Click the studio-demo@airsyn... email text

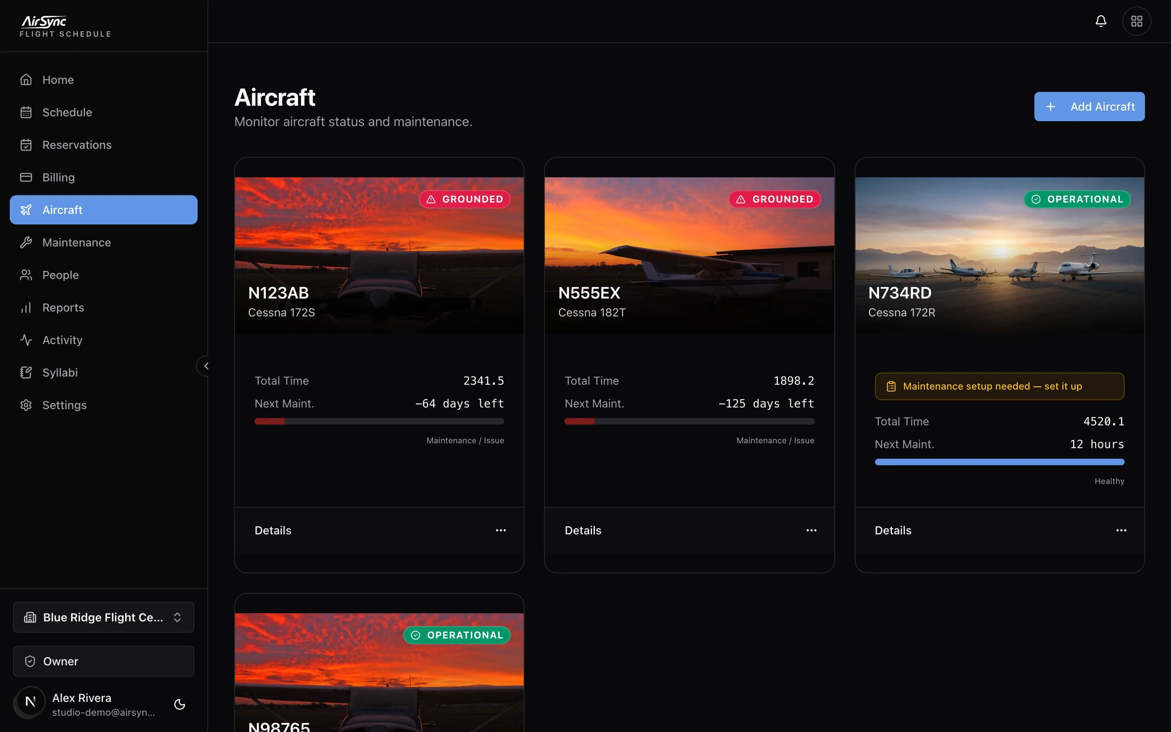[x=104, y=712]
